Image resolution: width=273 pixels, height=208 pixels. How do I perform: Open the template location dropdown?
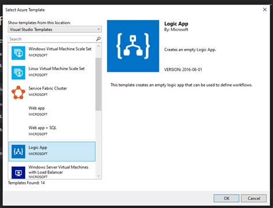[55, 29]
